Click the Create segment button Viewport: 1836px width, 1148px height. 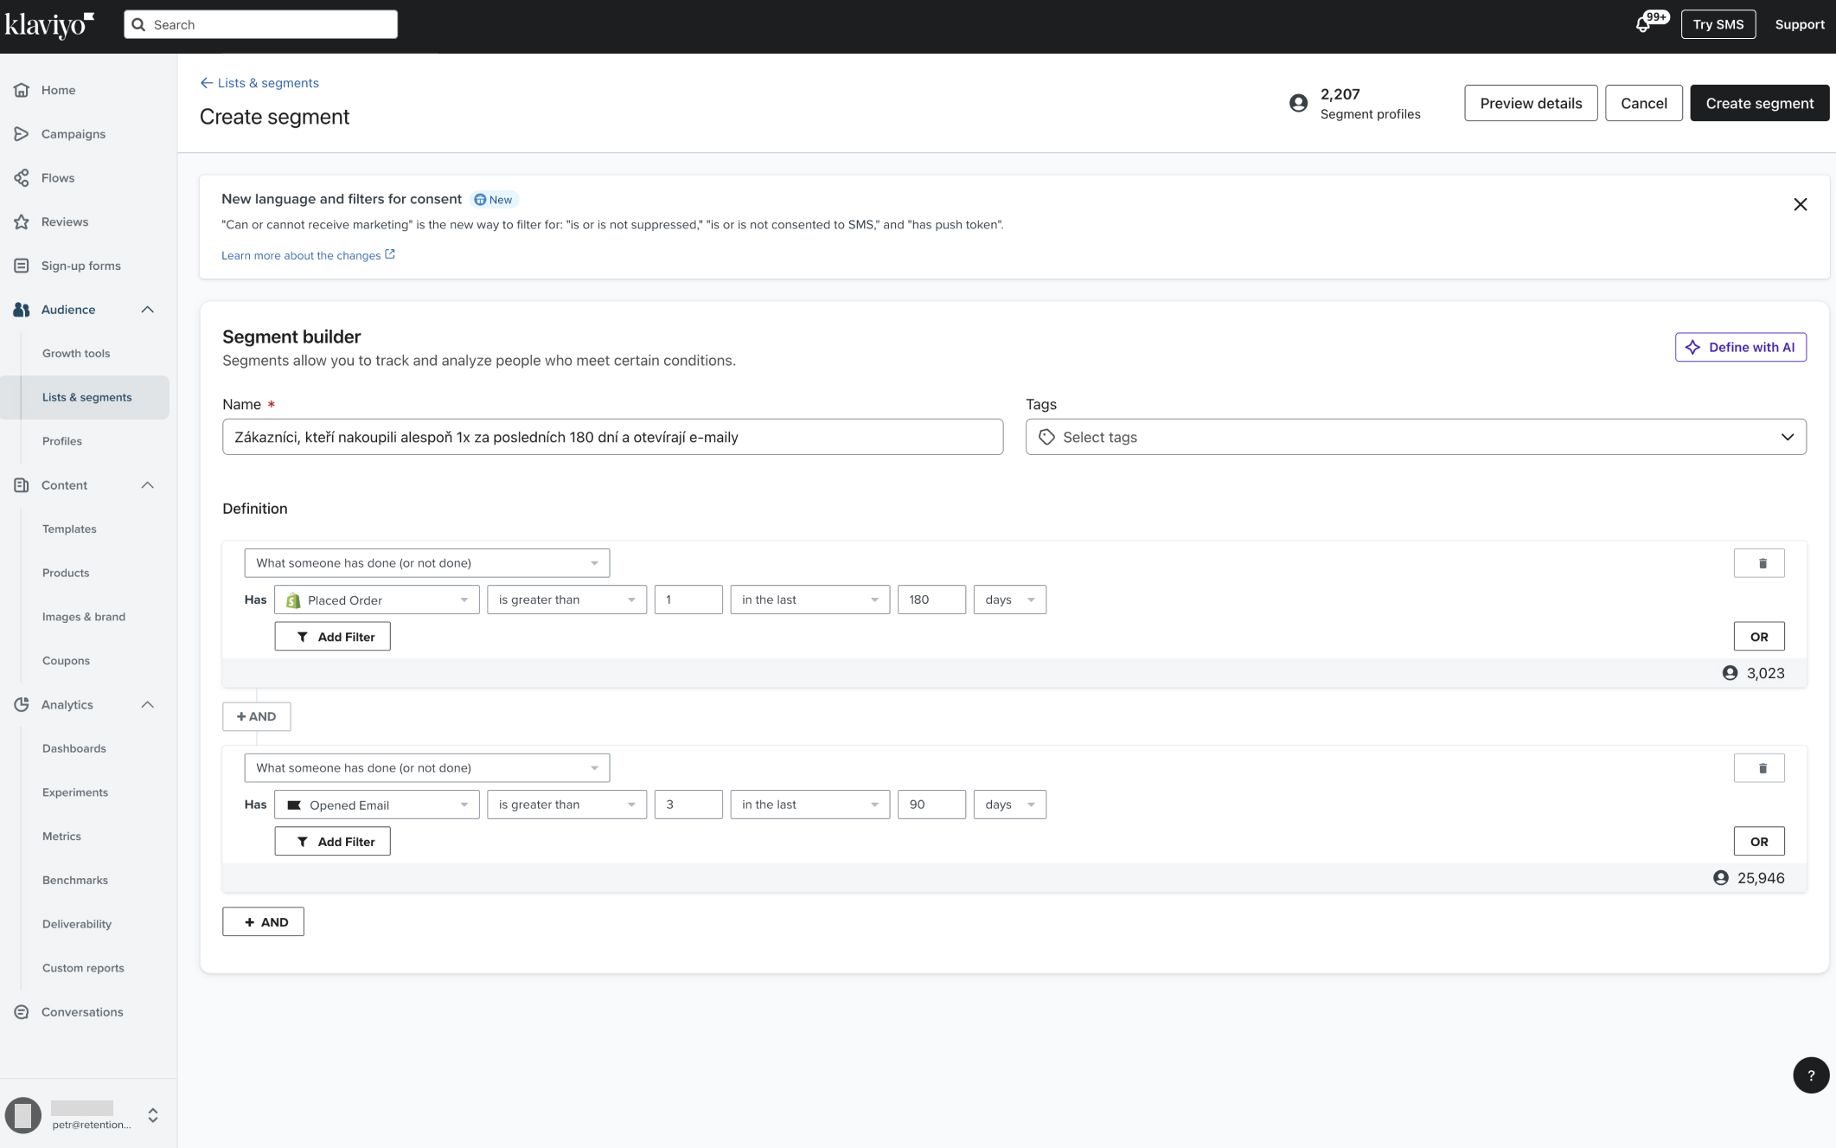click(1759, 103)
